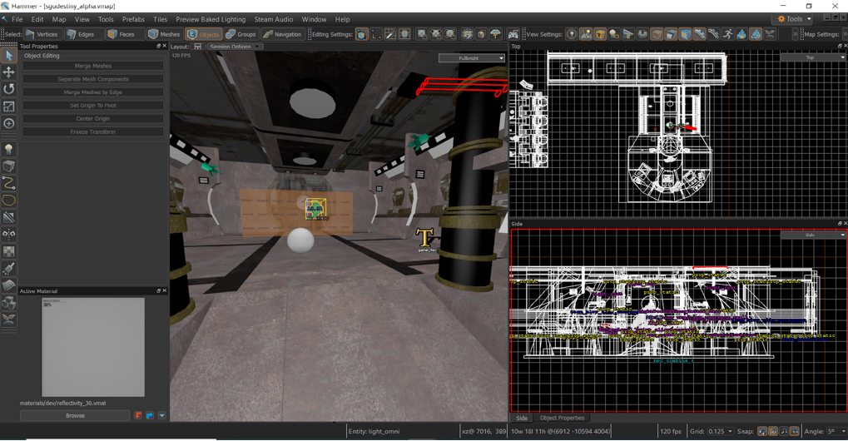848x441 pixels.
Task: Select the white sphere in 3D viewport
Action: click(x=300, y=240)
